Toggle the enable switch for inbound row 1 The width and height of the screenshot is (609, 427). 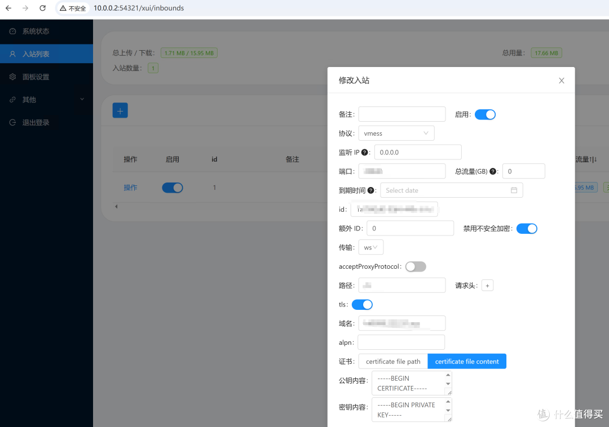point(173,188)
